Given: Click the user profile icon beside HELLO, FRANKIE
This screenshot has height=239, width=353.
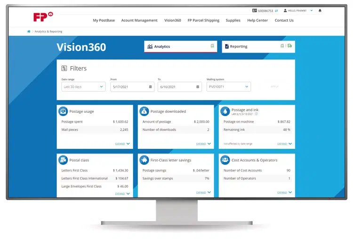Looking at the screenshot, I should [x=285, y=10].
